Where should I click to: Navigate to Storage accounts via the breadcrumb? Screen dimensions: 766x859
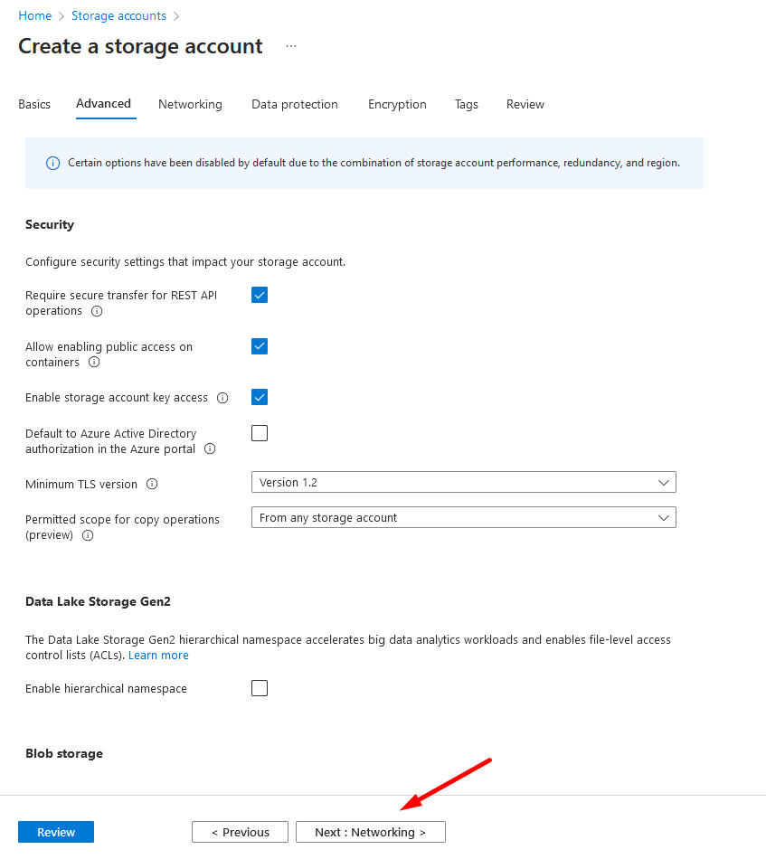tap(118, 15)
